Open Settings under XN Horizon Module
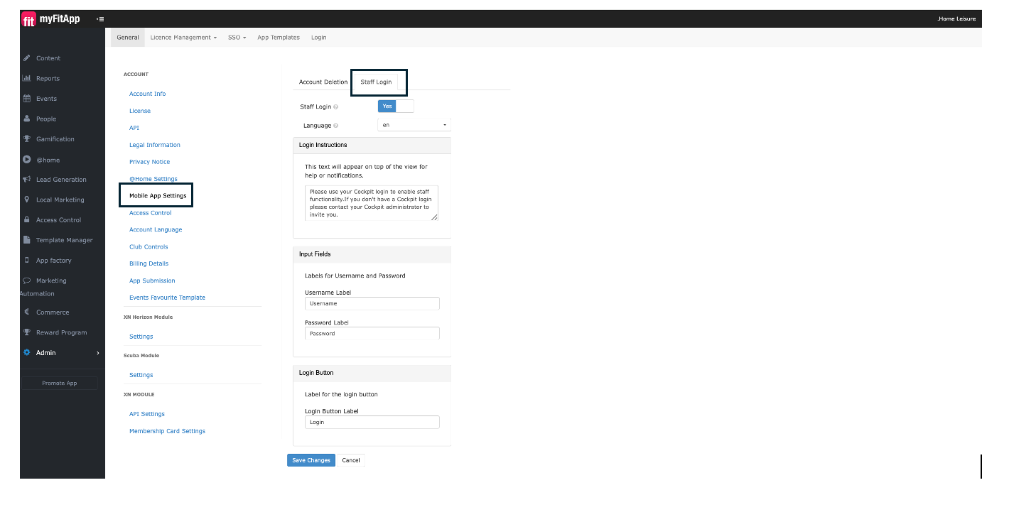The width and height of the screenshot is (1009, 517). pos(141,337)
